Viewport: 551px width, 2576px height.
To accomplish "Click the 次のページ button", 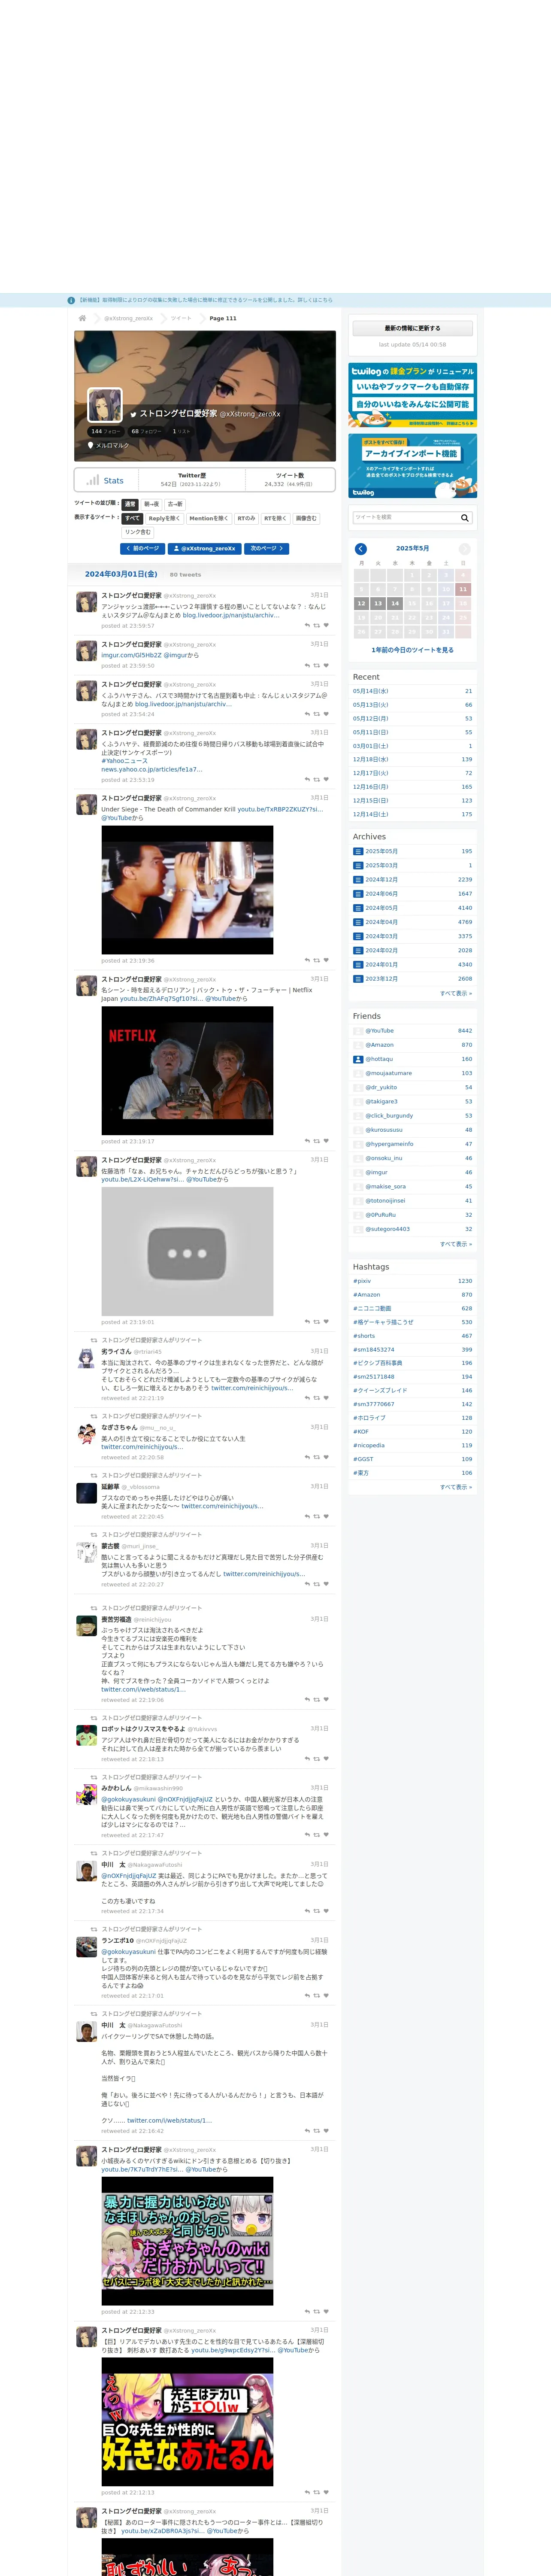I will (x=267, y=549).
